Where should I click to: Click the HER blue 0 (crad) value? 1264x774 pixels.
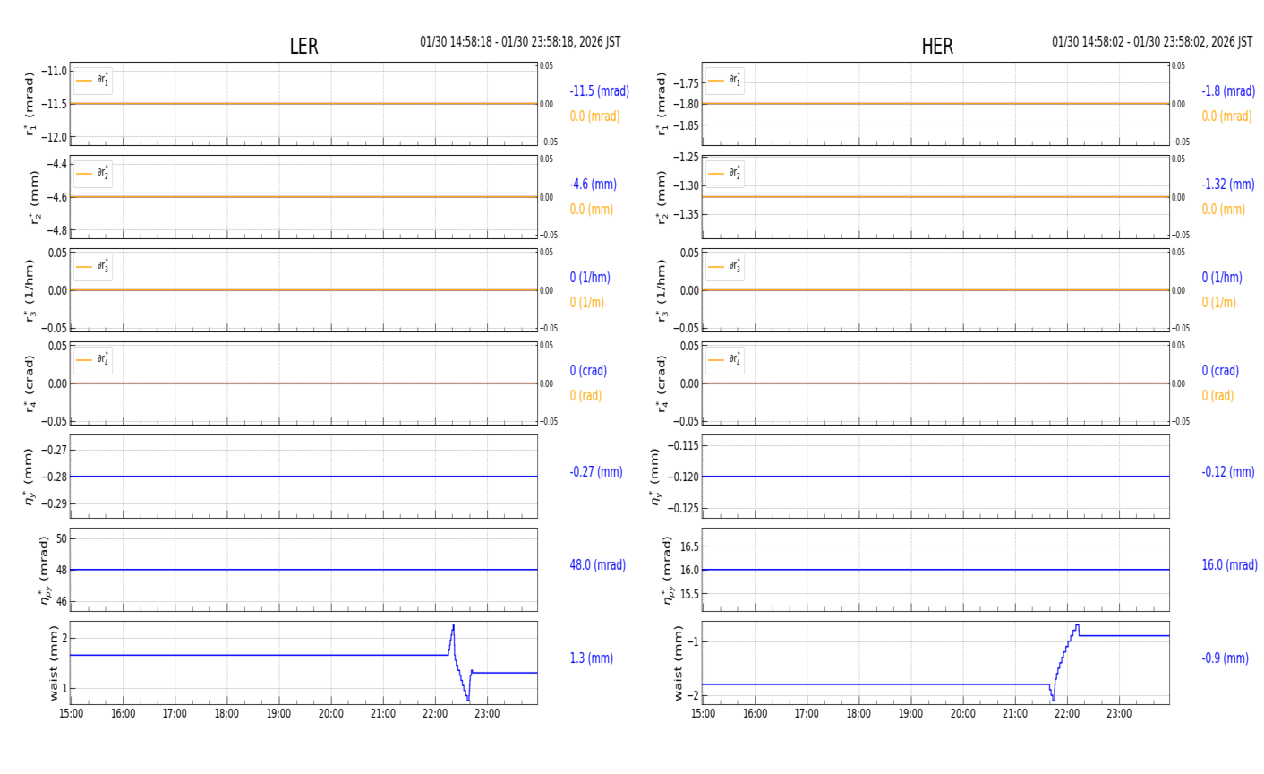(1218, 371)
